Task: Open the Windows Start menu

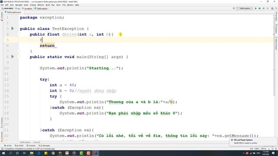Action: coord(3,153)
